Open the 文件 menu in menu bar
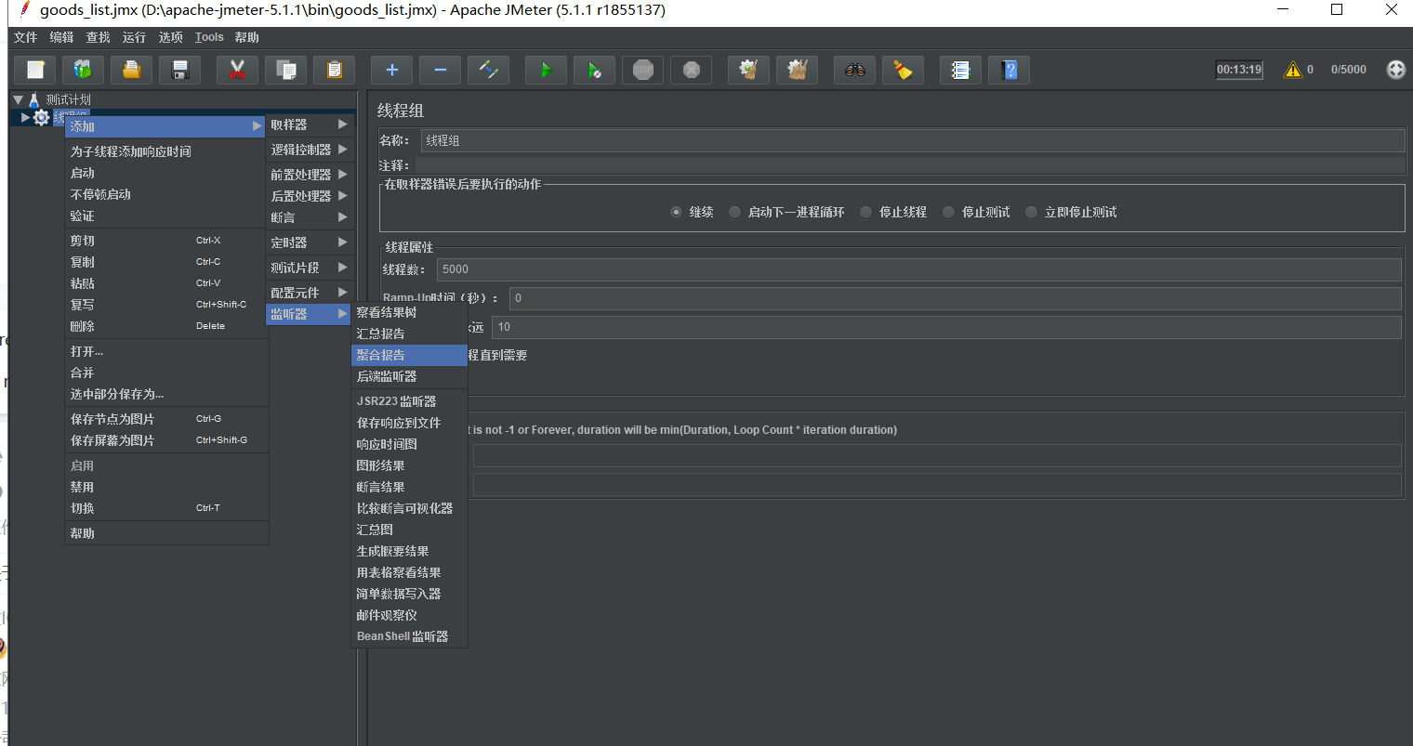 click(26, 37)
